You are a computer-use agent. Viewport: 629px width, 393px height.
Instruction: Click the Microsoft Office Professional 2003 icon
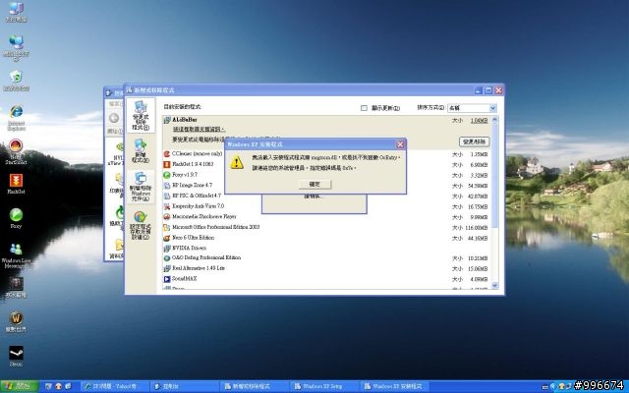click(167, 227)
